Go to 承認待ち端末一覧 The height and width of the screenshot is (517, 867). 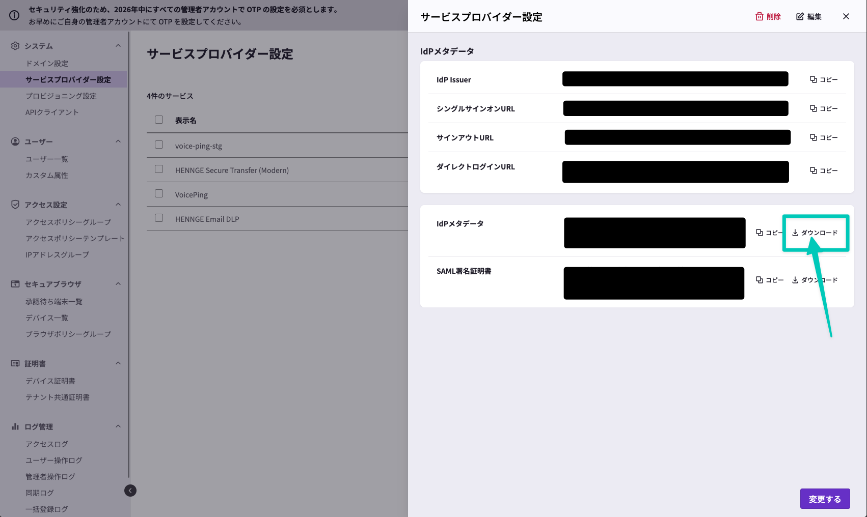(54, 302)
